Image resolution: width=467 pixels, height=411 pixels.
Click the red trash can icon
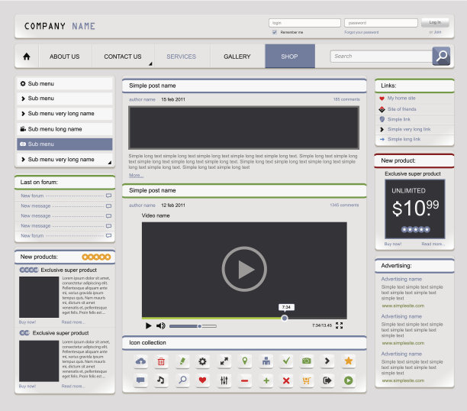coord(161,361)
